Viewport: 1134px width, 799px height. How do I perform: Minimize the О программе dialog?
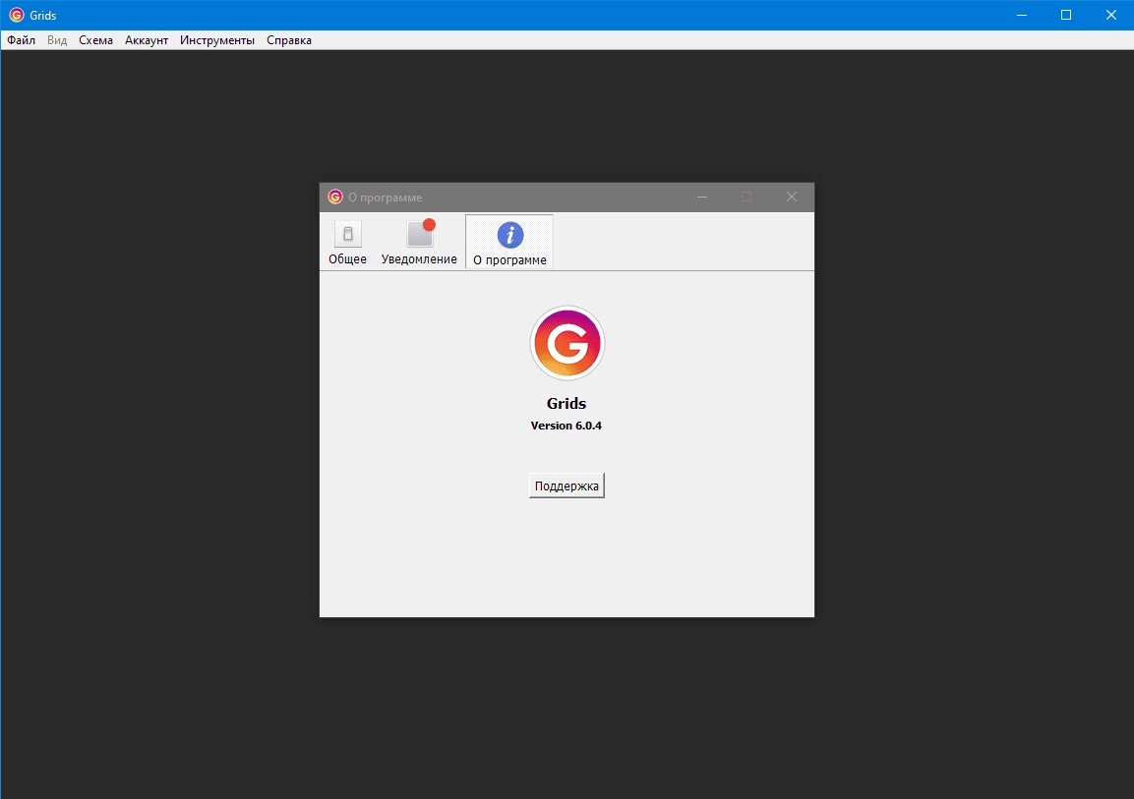coord(701,198)
